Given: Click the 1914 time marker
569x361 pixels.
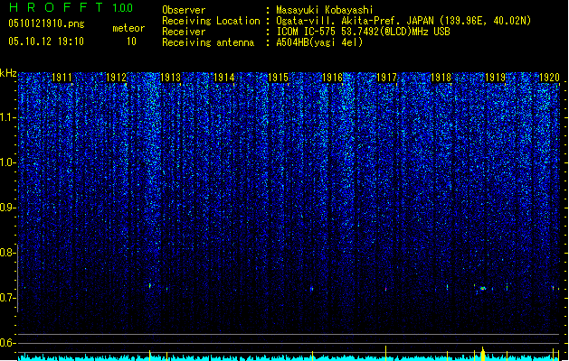Looking at the screenshot, I should (224, 78).
